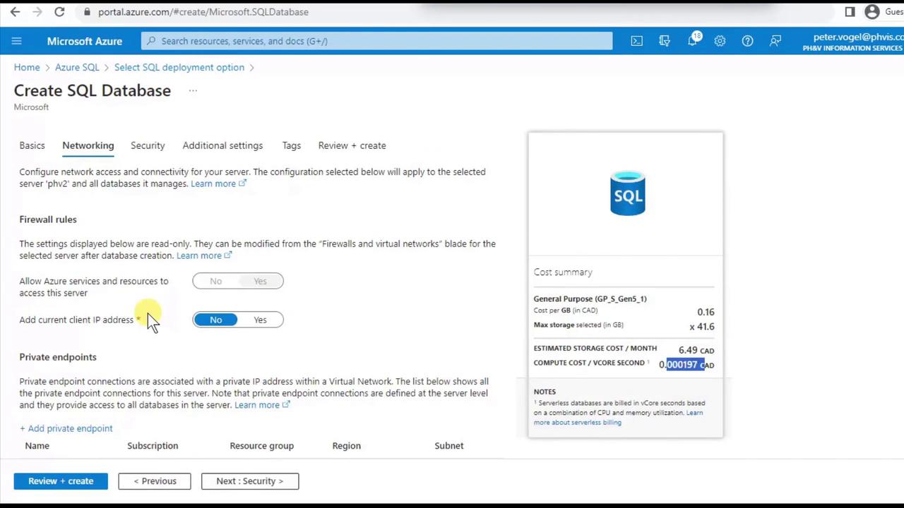Click the Region column header
Image resolution: width=904 pixels, height=508 pixels.
click(x=346, y=446)
